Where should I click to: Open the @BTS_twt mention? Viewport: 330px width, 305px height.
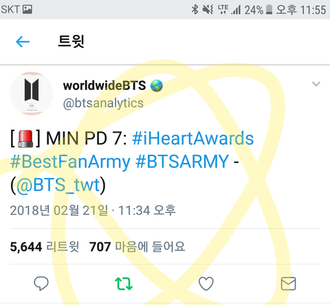58,185
